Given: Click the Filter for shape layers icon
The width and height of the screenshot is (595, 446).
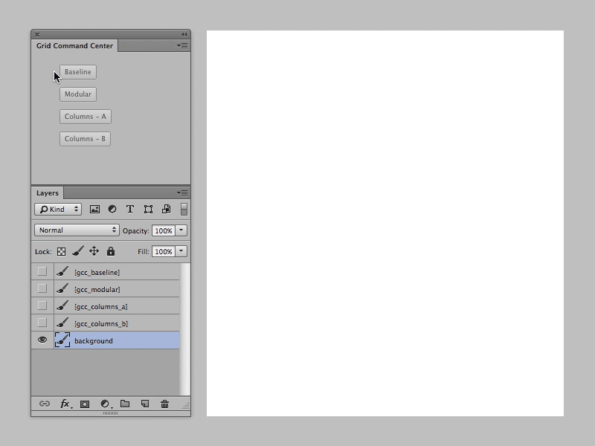Looking at the screenshot, I should [147, 209].
